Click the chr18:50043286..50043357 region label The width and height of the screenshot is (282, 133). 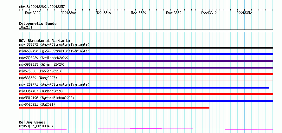[x=42, y=7]
